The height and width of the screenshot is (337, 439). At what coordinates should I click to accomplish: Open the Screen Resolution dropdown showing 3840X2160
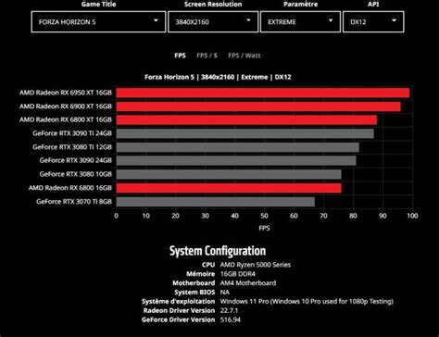point(213,21)
